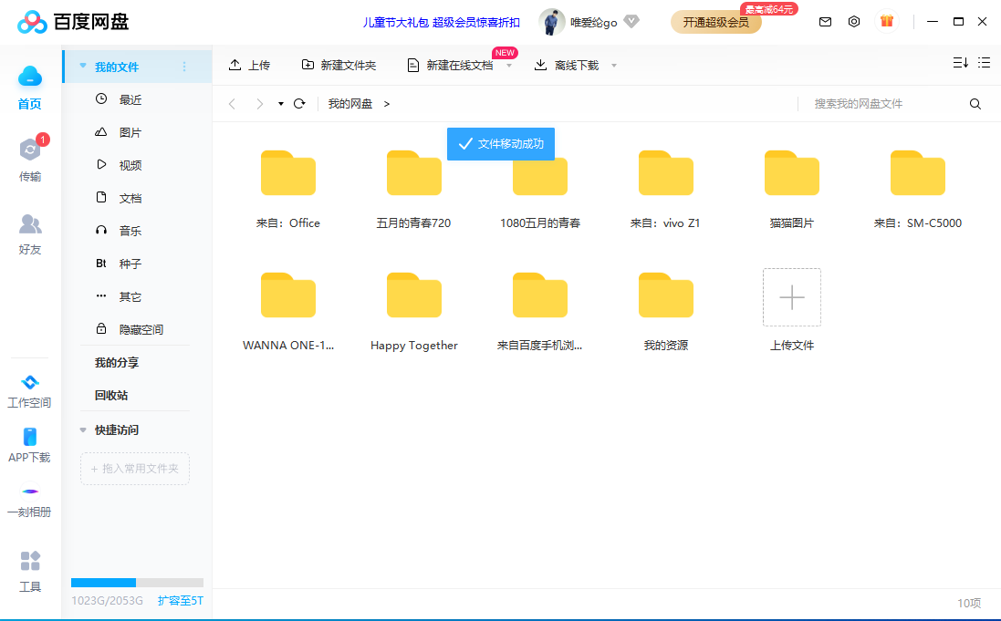The height and width of the screenshot is (621, 1001).
Task: Switch to list view layout
Action: (984, 63)
